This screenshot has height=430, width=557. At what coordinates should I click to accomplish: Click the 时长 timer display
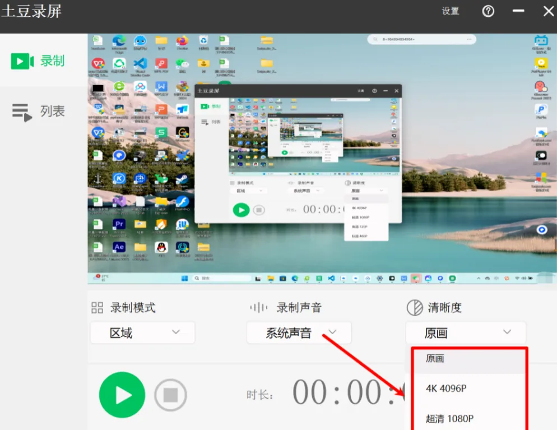349,392
